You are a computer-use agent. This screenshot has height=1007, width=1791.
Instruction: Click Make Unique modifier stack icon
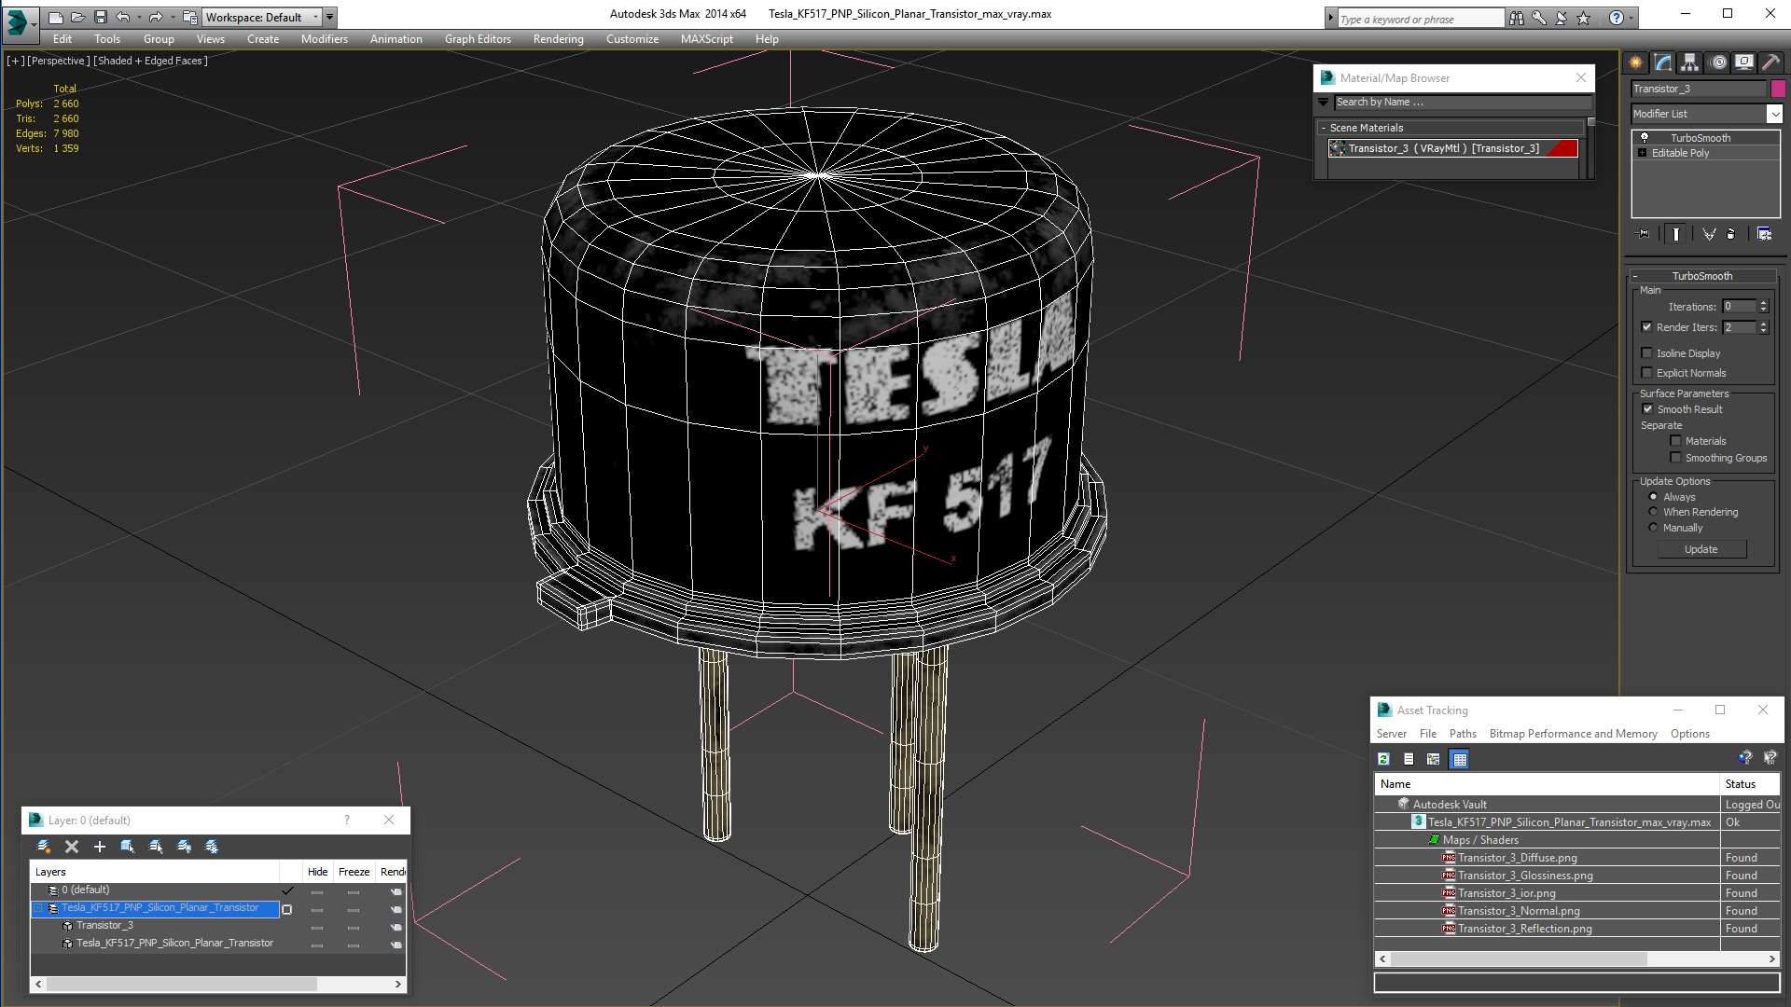1709,234
